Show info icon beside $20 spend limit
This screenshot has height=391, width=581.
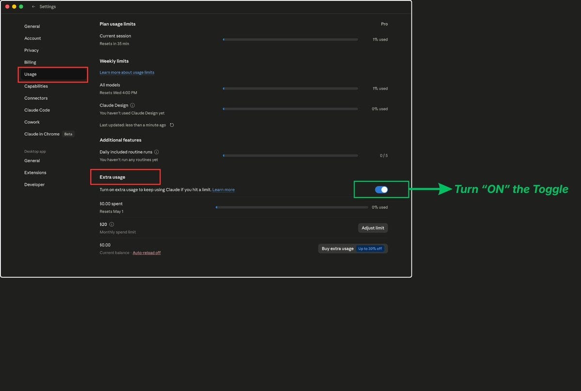tap(111, 224)
